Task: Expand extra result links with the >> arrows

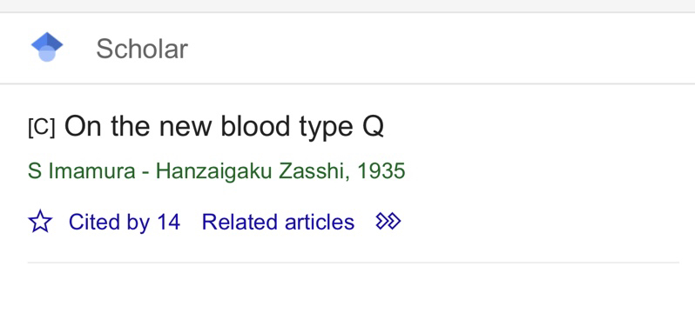Action: coord(388,221)
